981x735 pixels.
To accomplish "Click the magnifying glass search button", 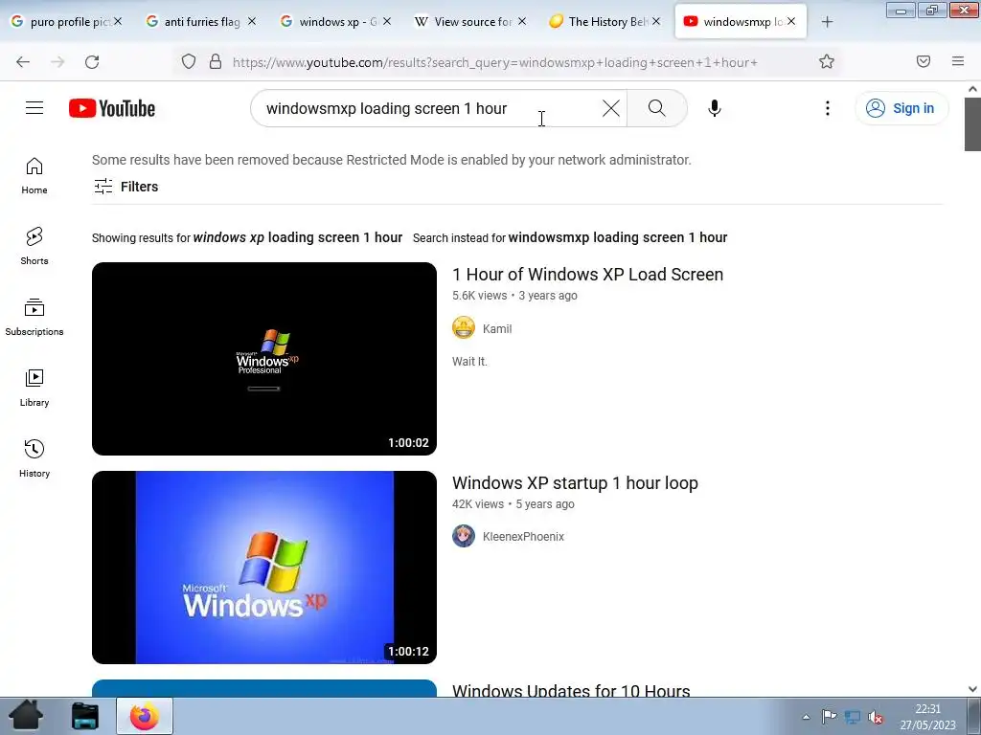I will pos(657,108).
